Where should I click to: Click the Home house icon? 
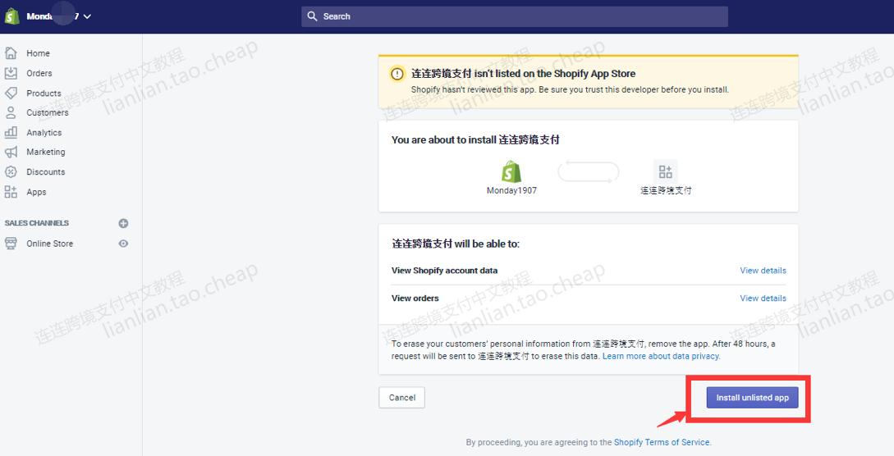point(11,53)
